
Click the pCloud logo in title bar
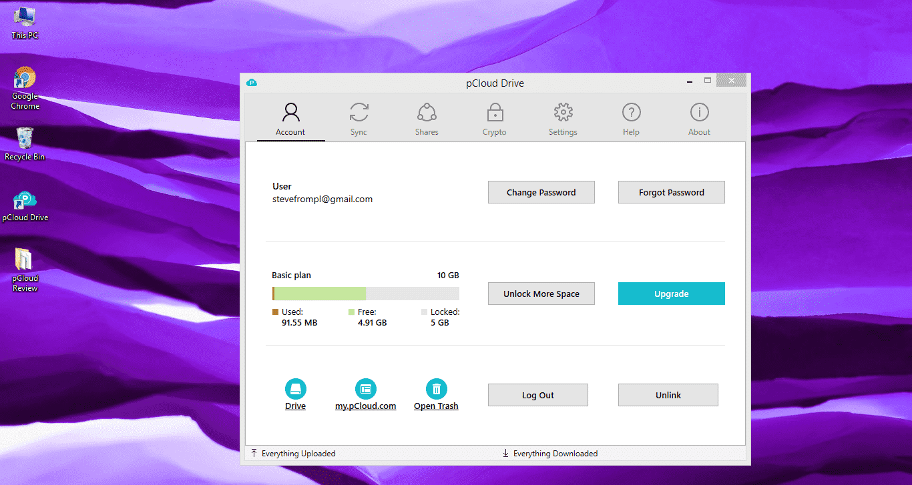tap(252, 83)
